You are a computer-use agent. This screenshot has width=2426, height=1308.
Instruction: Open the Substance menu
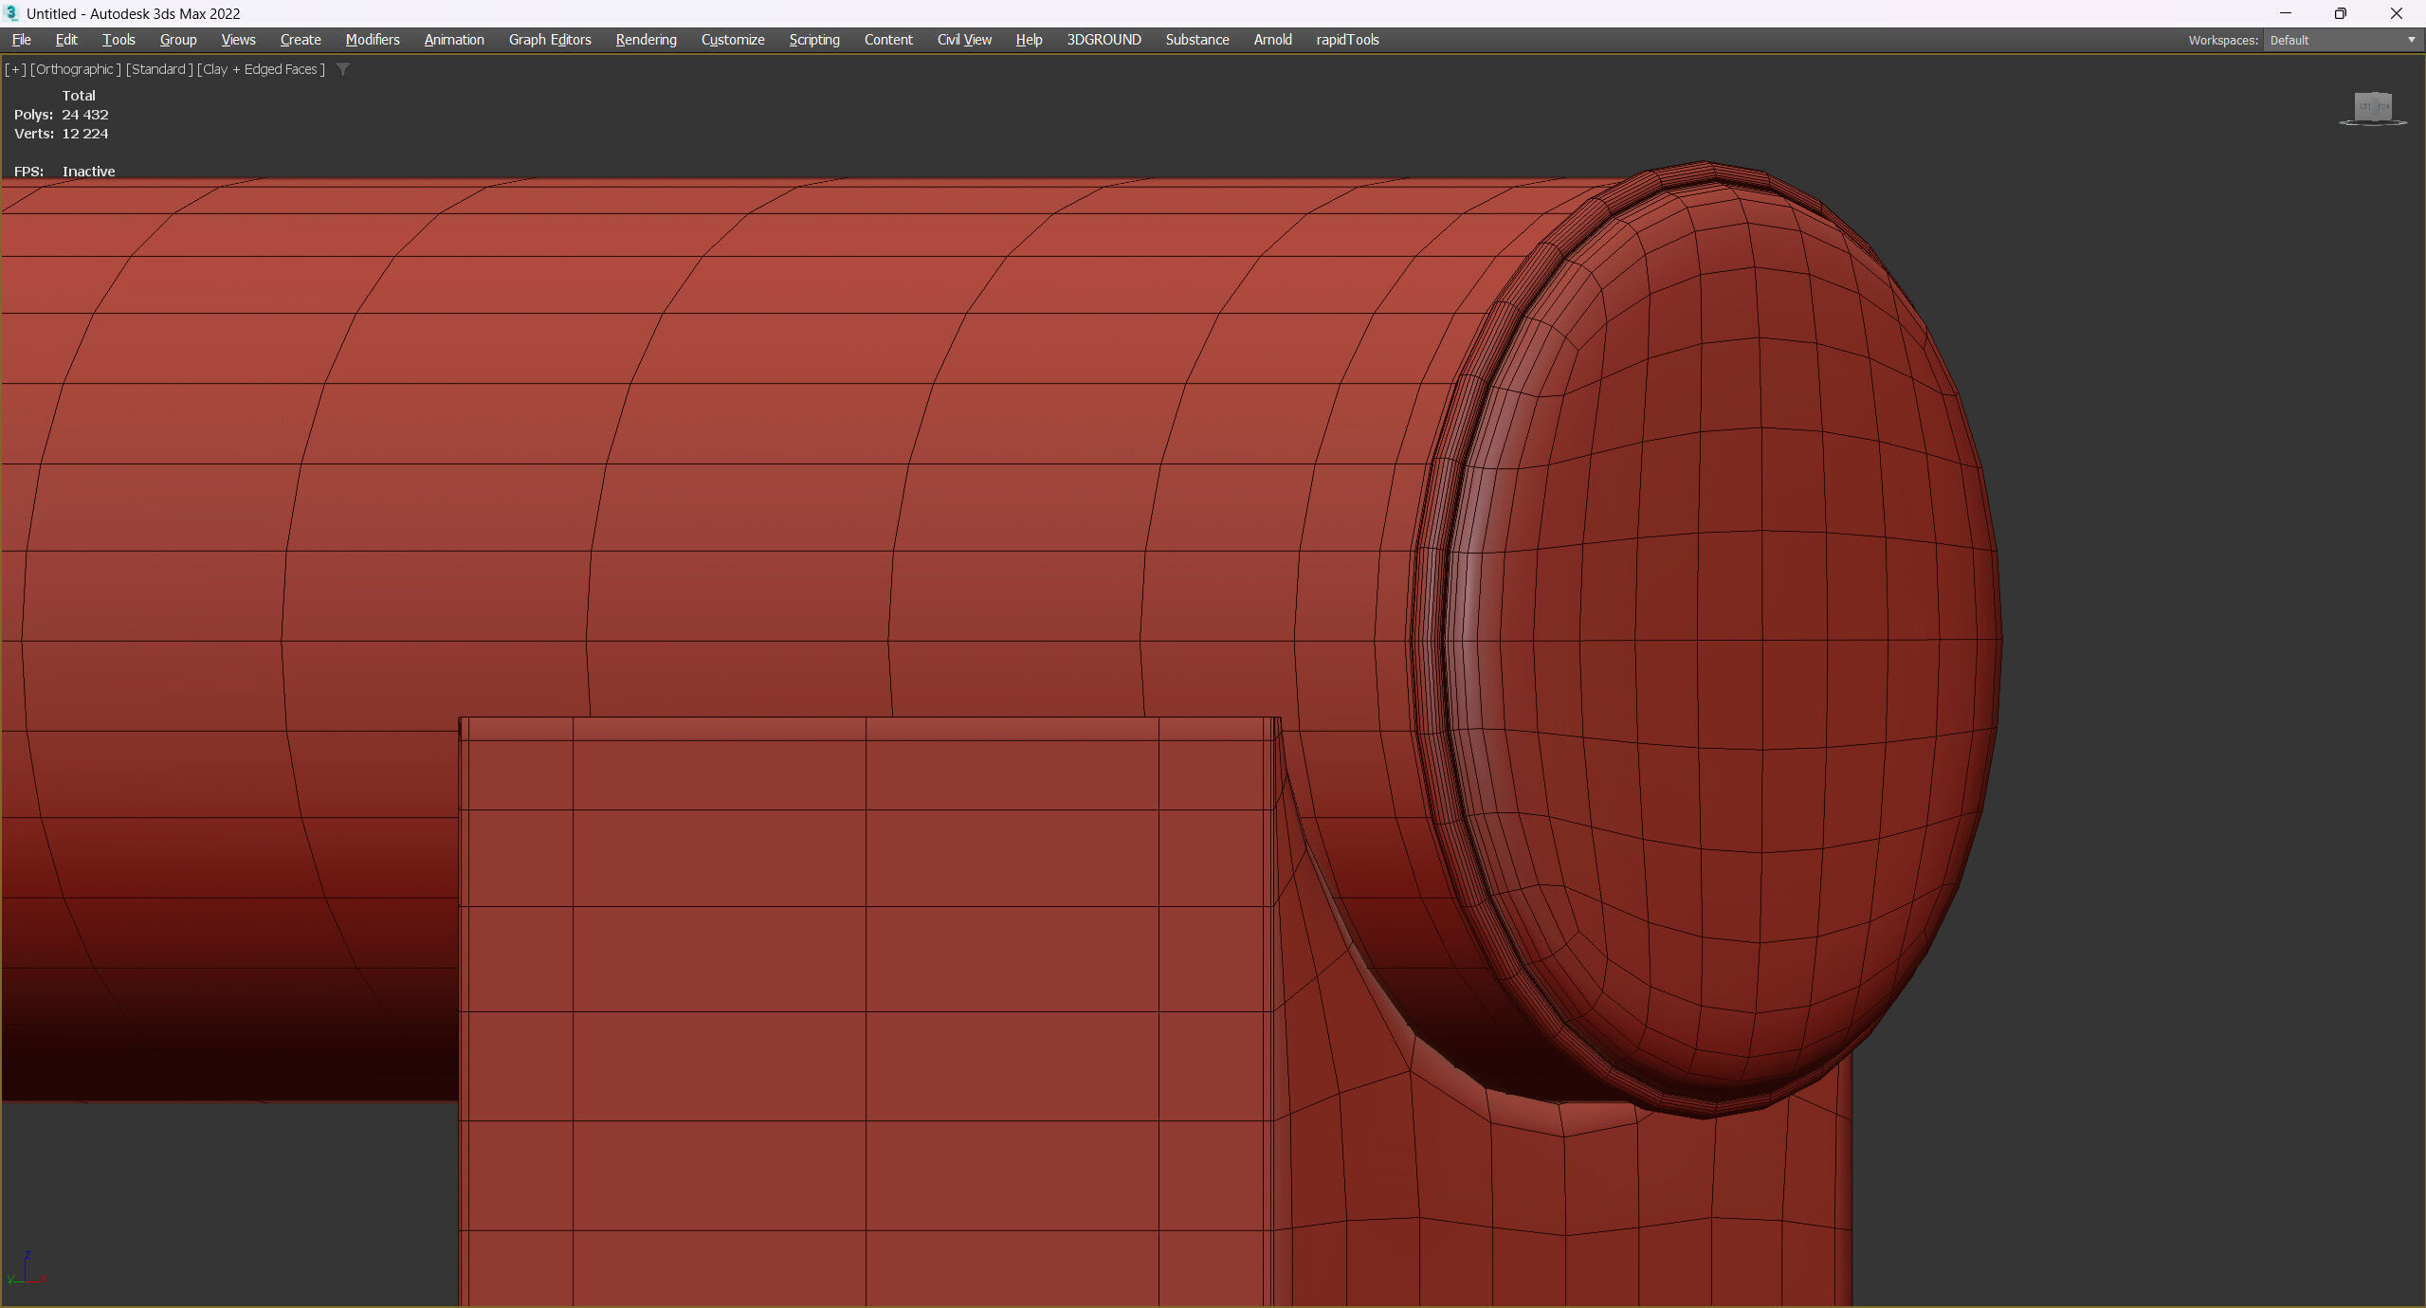pyautogui.click(x=1197, y=40)
